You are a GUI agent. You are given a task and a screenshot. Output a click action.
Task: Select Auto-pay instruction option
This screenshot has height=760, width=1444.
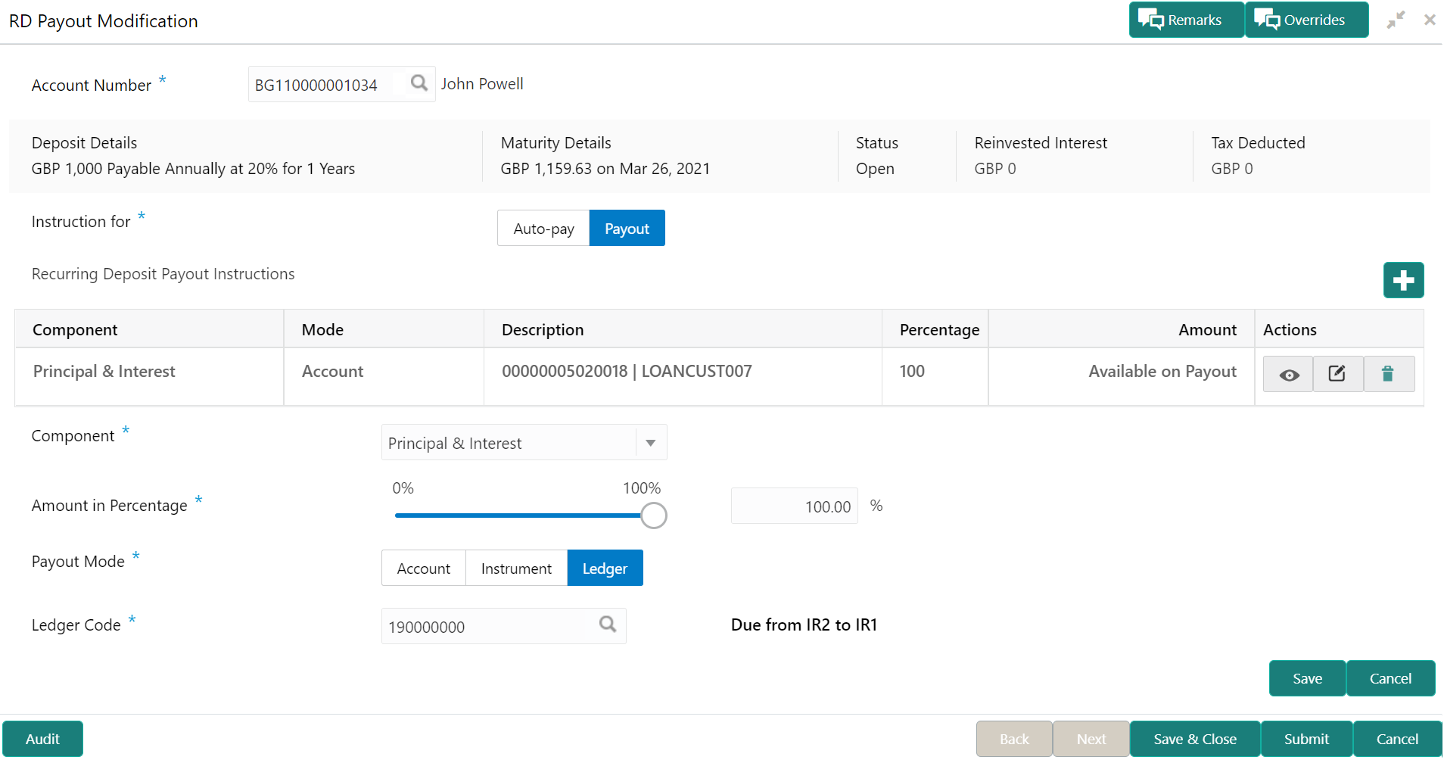pos(543,229)
